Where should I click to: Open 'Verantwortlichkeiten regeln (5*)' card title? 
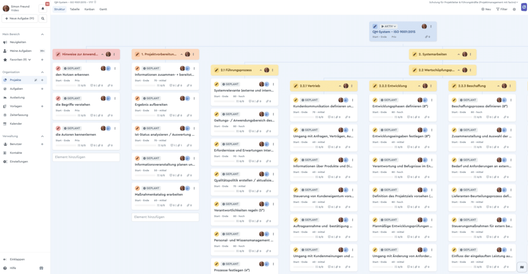coord(239,211)
